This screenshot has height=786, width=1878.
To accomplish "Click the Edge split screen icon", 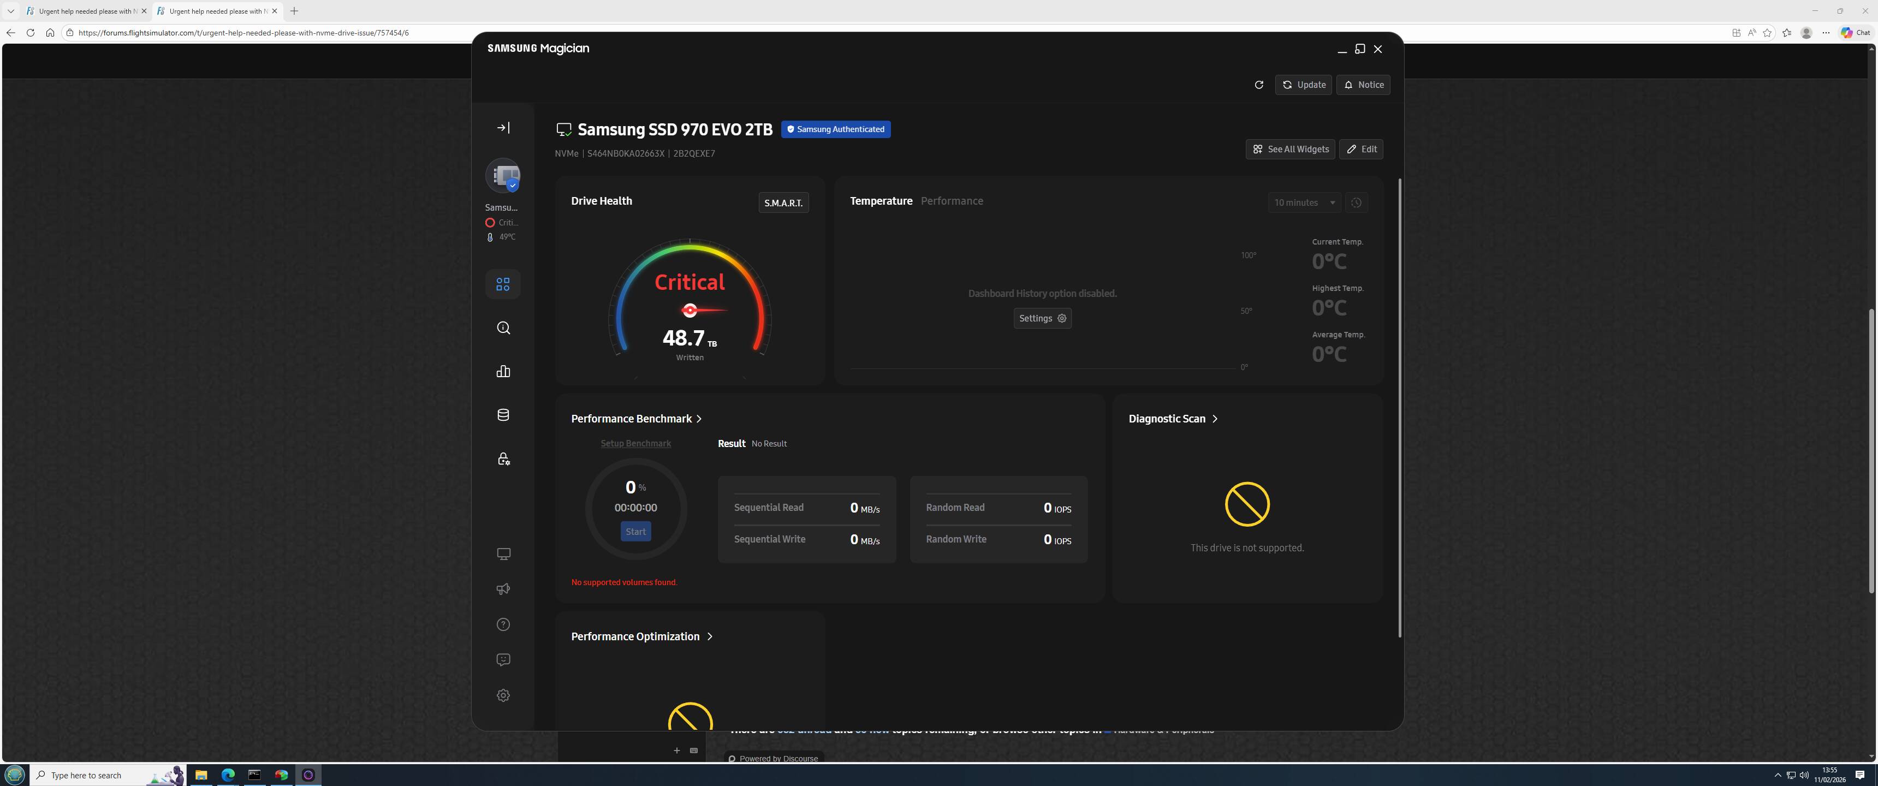I will [x=1736, y=33].
